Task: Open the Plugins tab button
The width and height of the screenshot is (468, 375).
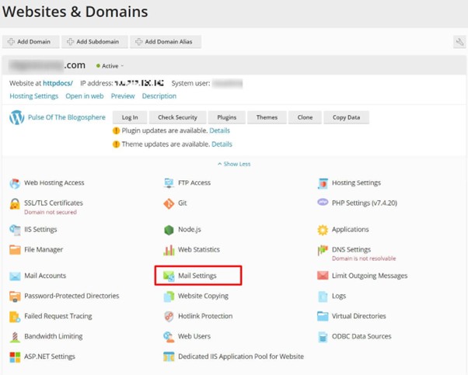Action: pyautogui.click(x=226, y=117)
